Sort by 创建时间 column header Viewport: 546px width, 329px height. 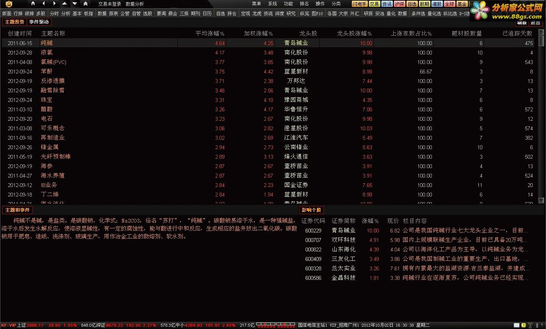20,33
